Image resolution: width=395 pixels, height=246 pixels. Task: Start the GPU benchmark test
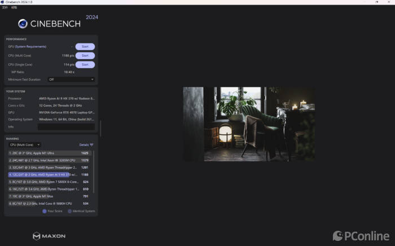[x=85, y=47]
